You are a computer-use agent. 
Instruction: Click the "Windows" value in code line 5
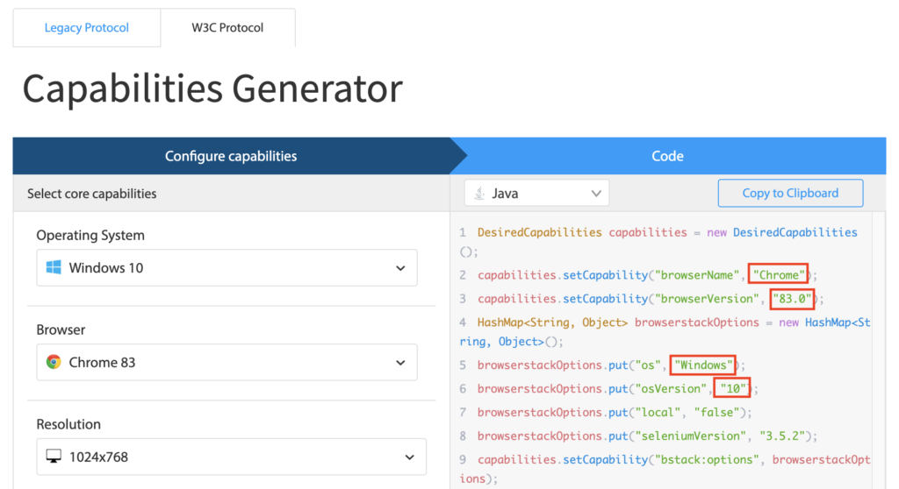click(703, 365)
